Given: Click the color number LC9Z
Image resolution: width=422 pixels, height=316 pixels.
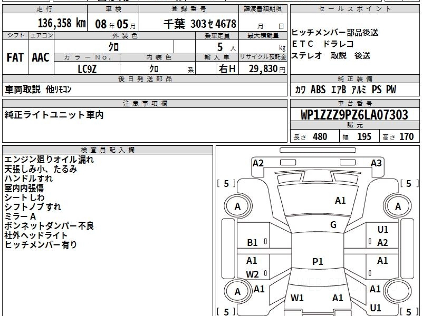Looking at the screenshot, I should click(87, 69).
